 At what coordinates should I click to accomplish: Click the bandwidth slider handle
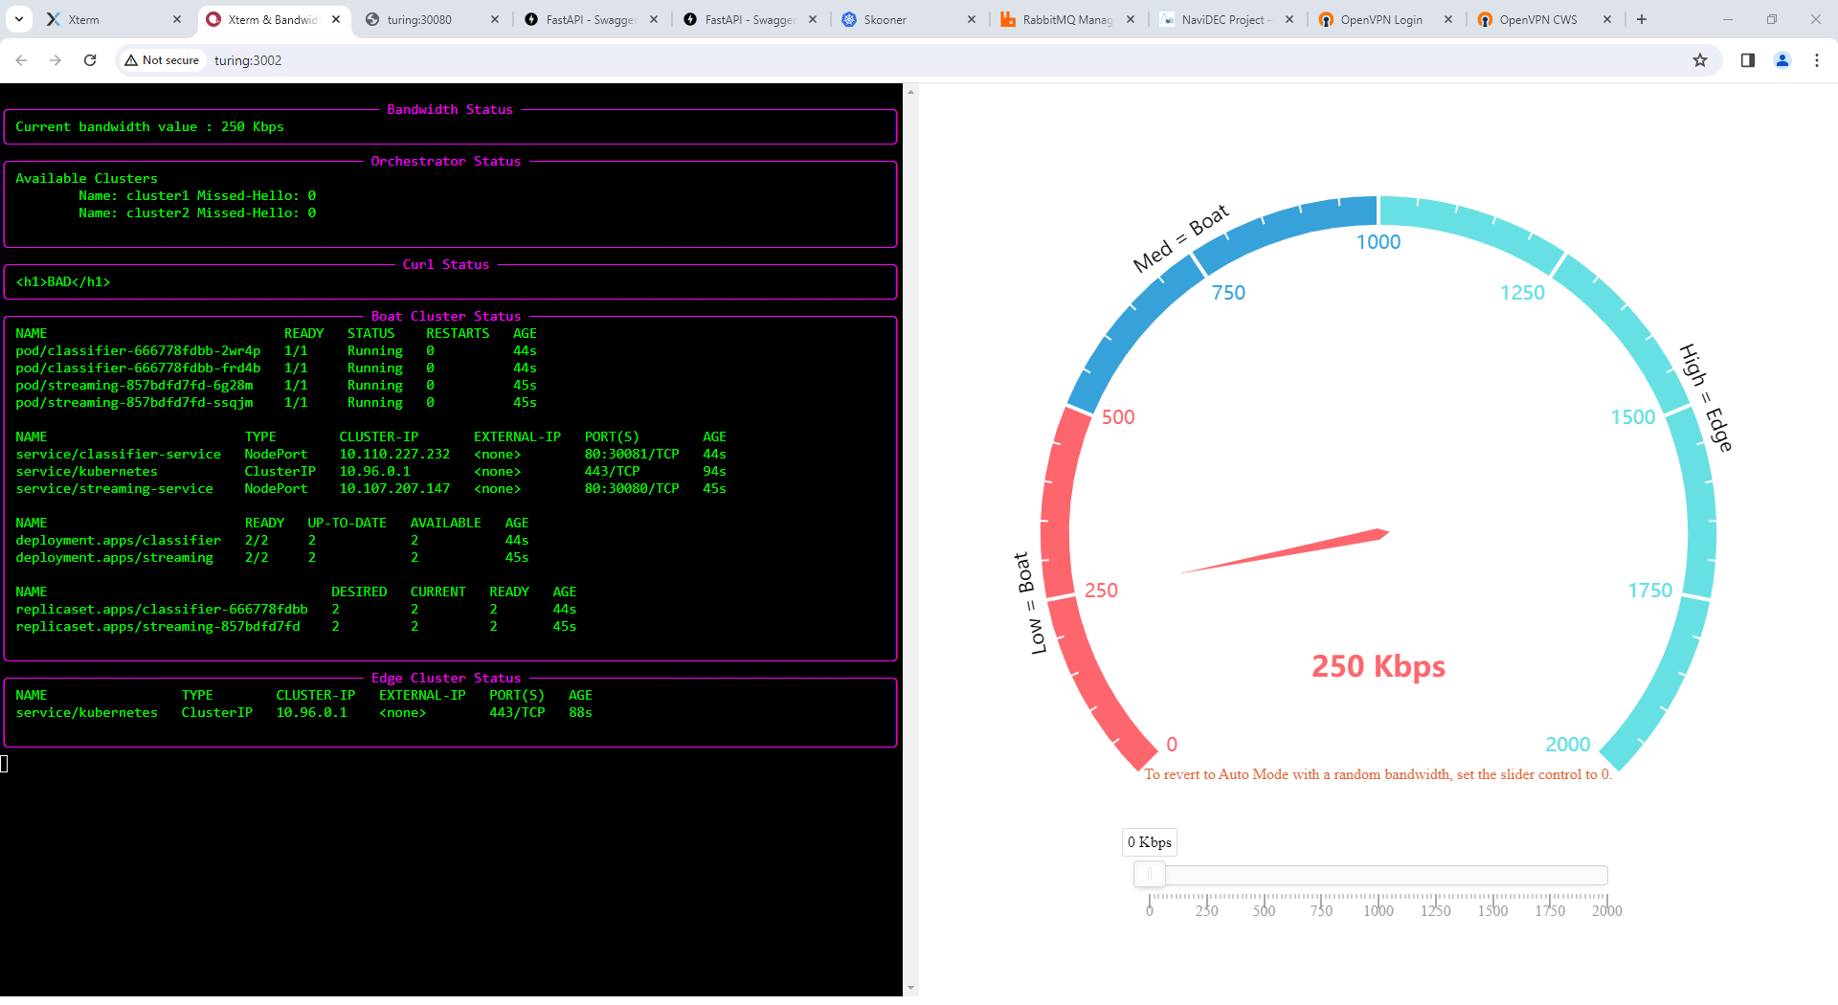pos(1149,874)
